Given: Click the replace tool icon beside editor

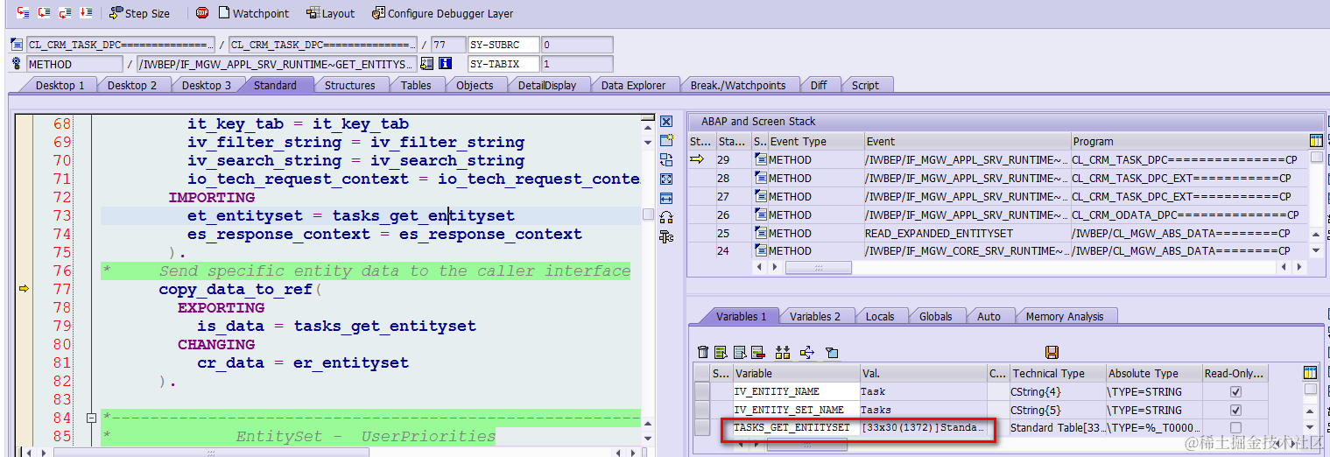Looking at the screenshot, I should tap(666, 159).
